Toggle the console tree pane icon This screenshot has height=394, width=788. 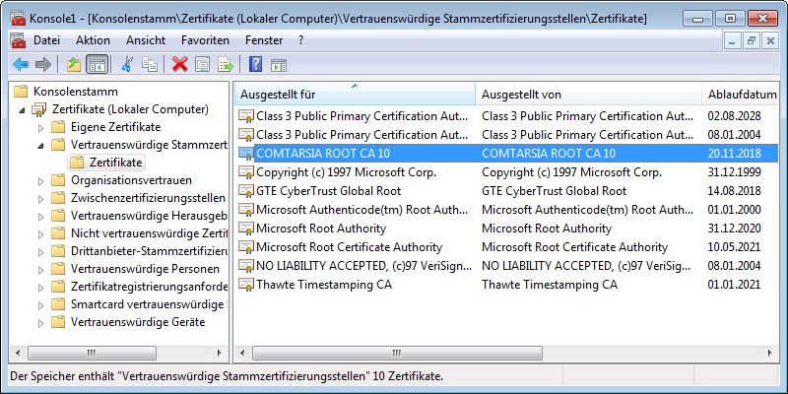click(97, 64)
